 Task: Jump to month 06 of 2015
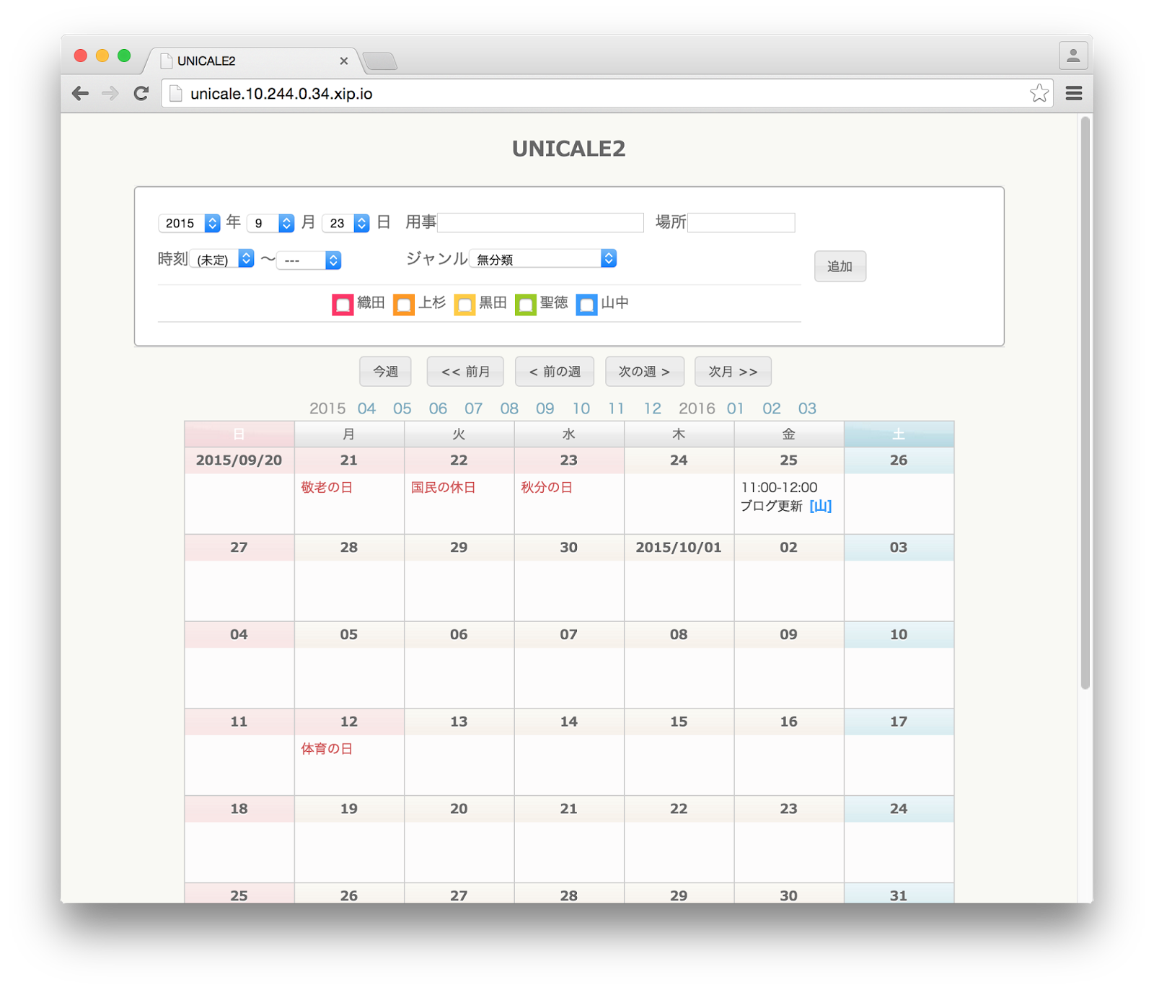pos(438,408)
